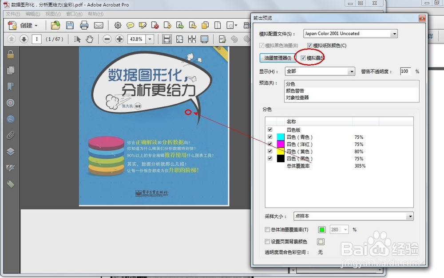The width and height of the screenshot is (444, 278).
Task: Zoom out with the minus magnifier icon
Action: pos(107,39)
